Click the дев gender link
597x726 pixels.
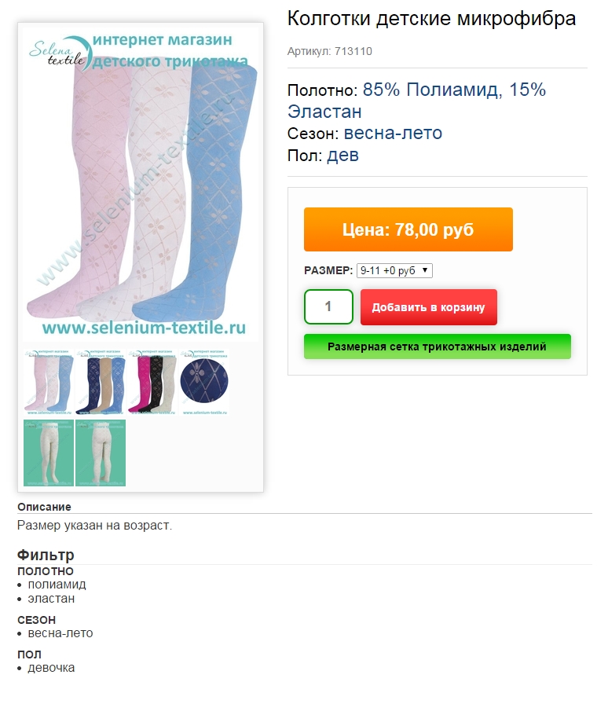tap(343, 155)
